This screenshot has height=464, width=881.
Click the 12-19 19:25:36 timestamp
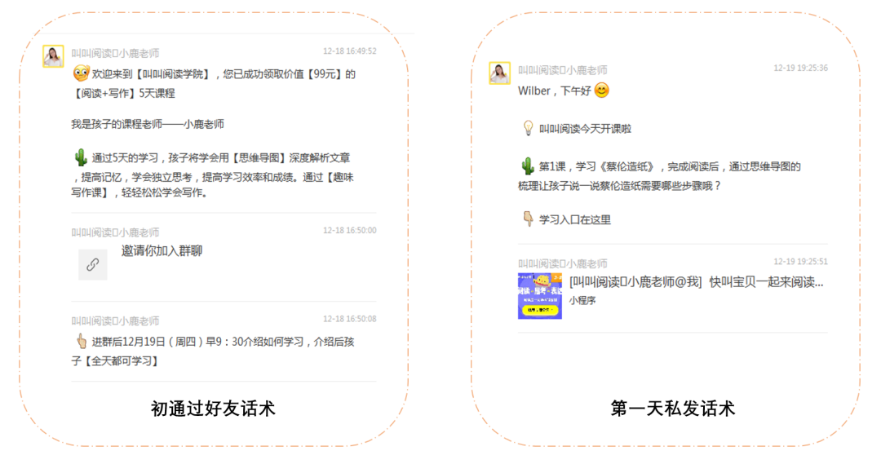[800, 68]
